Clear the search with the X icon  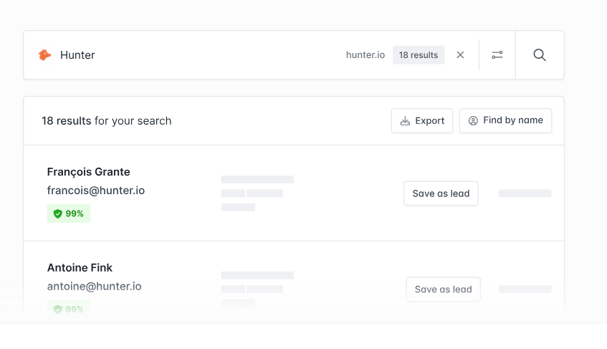coord(460,55)
